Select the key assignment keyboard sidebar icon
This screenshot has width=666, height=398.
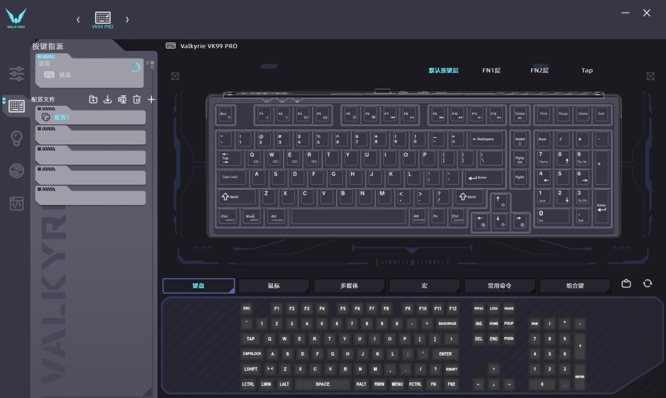(16, 106)
